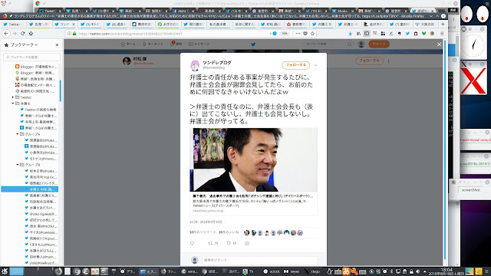This screenshot has height=276, width=491.
Task: Open the linked article photo preview
Action: (253, 159)
